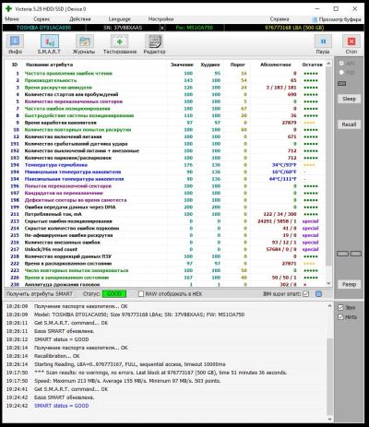Select row Количество переназначенных секторов
This screenshot has height=427, width=369.
(x=164, y=101)
